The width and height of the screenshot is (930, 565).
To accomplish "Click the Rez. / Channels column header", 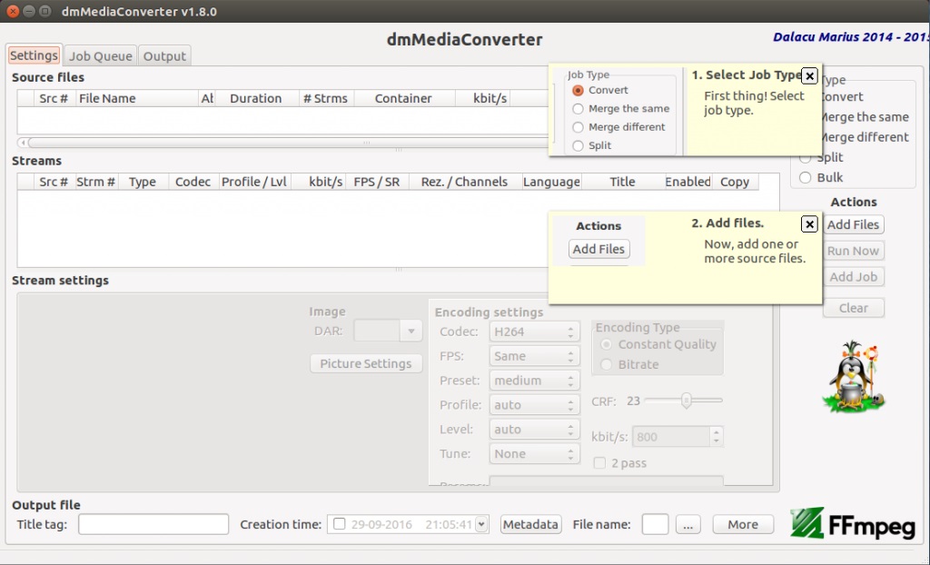I will click(464, 182).
